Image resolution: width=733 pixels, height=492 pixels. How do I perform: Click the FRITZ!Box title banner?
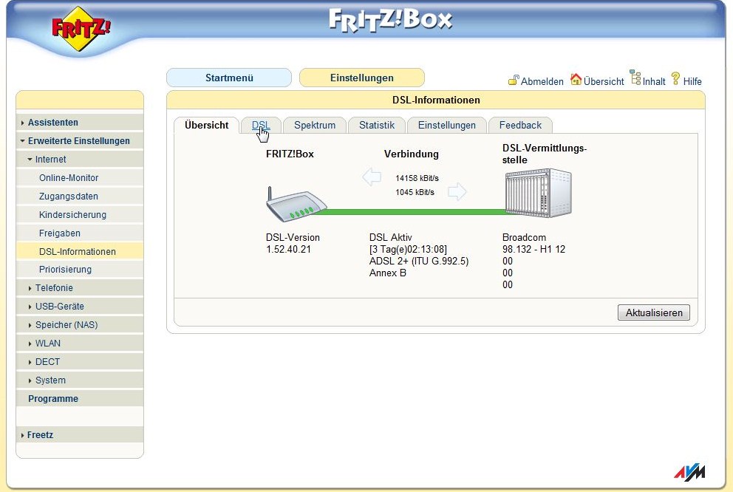point(391,20)
